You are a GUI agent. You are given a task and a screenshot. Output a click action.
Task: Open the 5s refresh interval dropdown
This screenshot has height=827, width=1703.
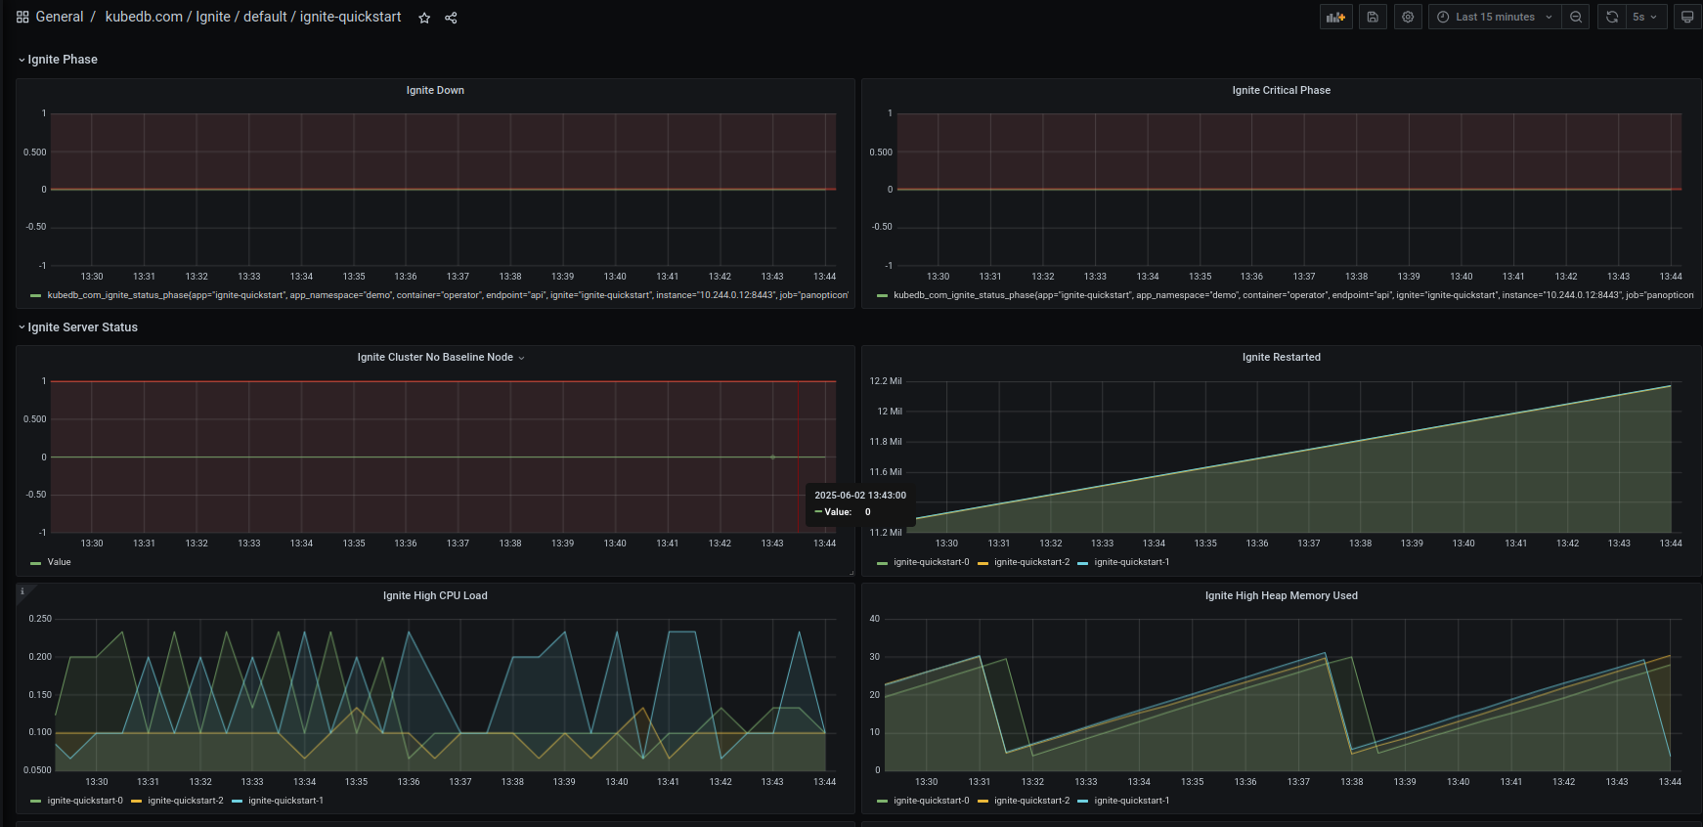coord(1645,17)
